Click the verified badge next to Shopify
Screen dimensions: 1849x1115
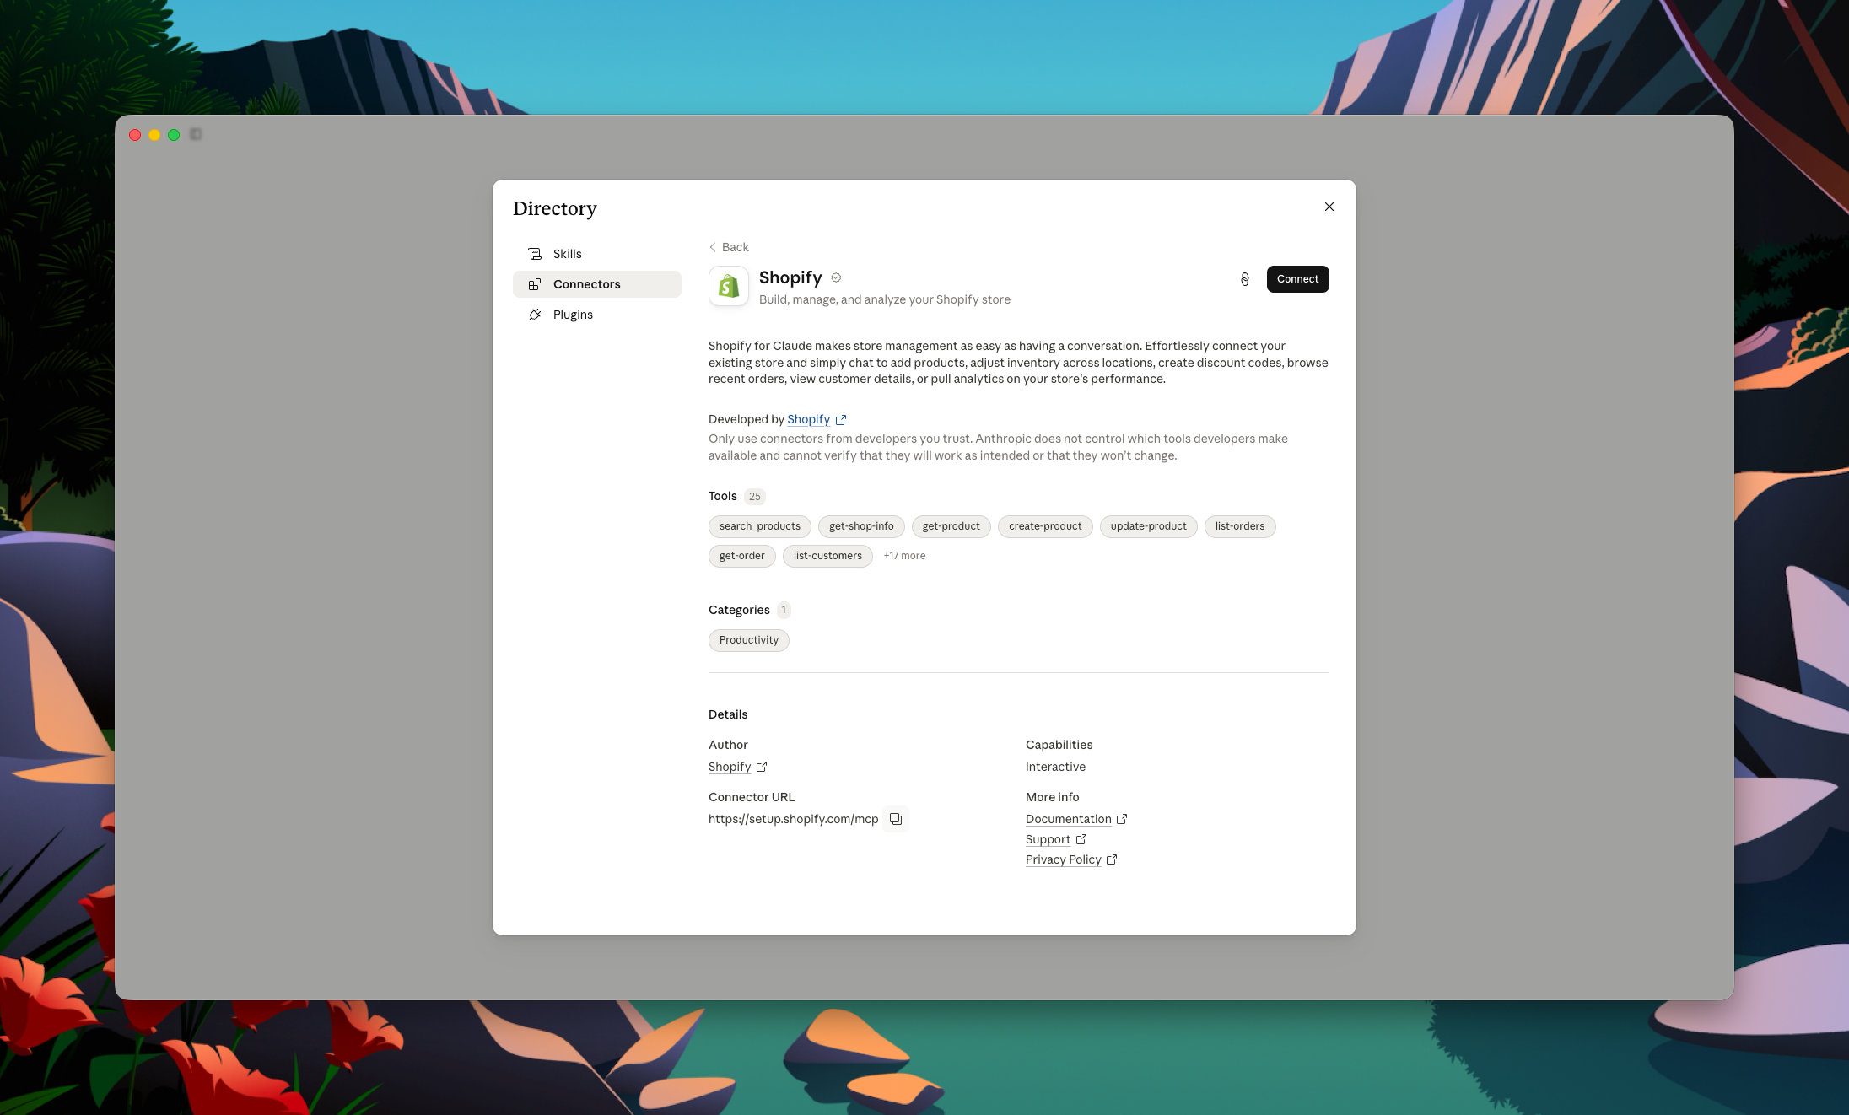click(x=836, y=277)
